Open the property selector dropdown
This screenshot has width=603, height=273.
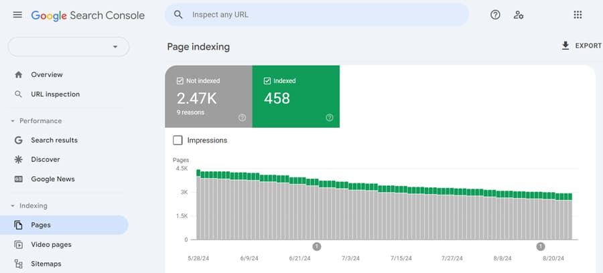pos(68,47)
